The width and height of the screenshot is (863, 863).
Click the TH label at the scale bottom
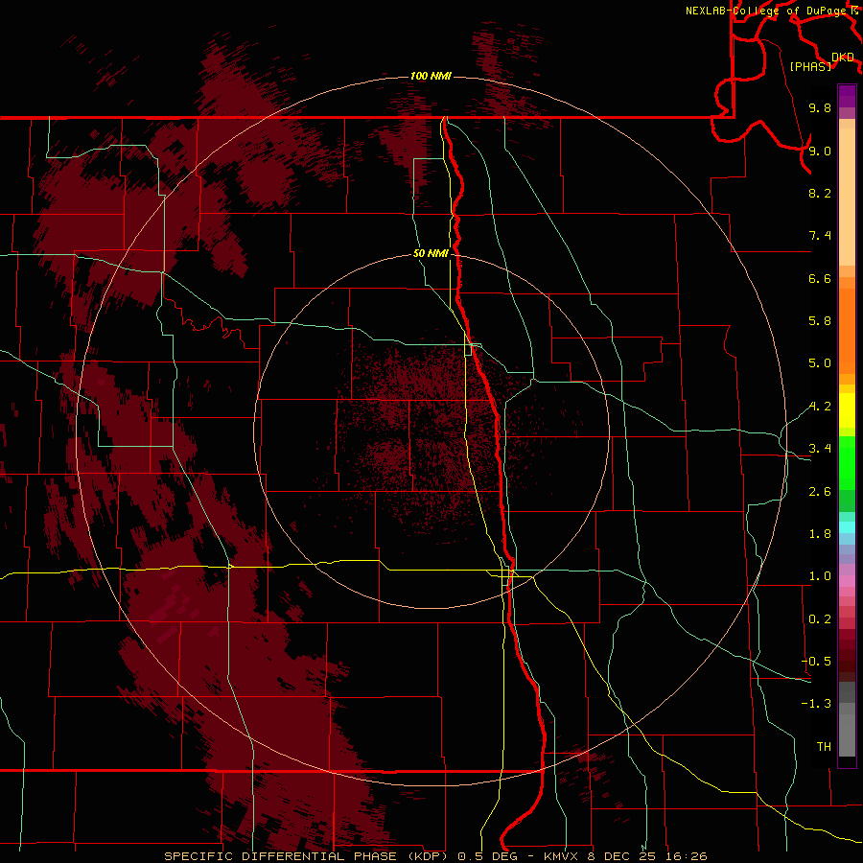click(x=824, y=747)
